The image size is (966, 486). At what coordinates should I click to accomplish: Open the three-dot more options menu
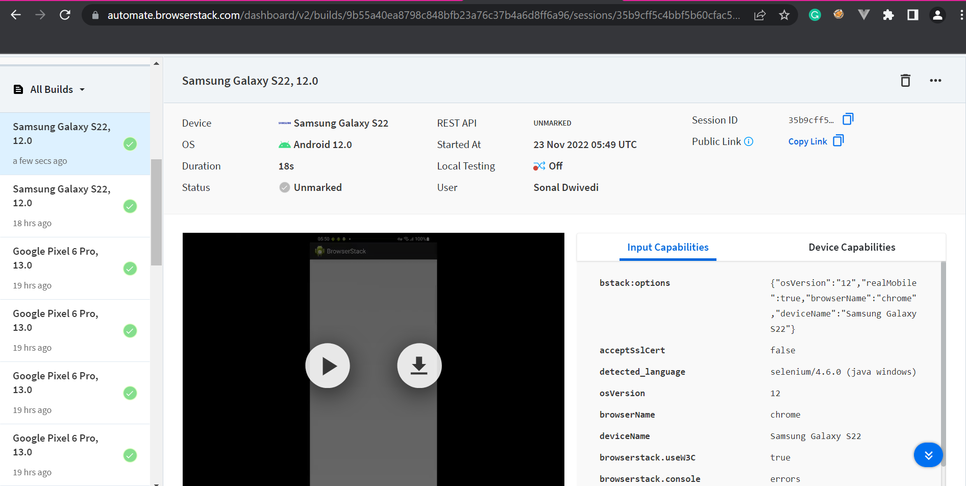[x=935, y=81]
